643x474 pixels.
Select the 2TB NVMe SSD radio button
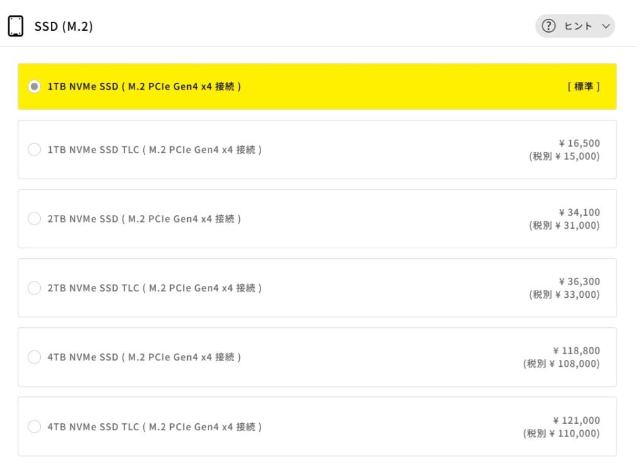35,219
